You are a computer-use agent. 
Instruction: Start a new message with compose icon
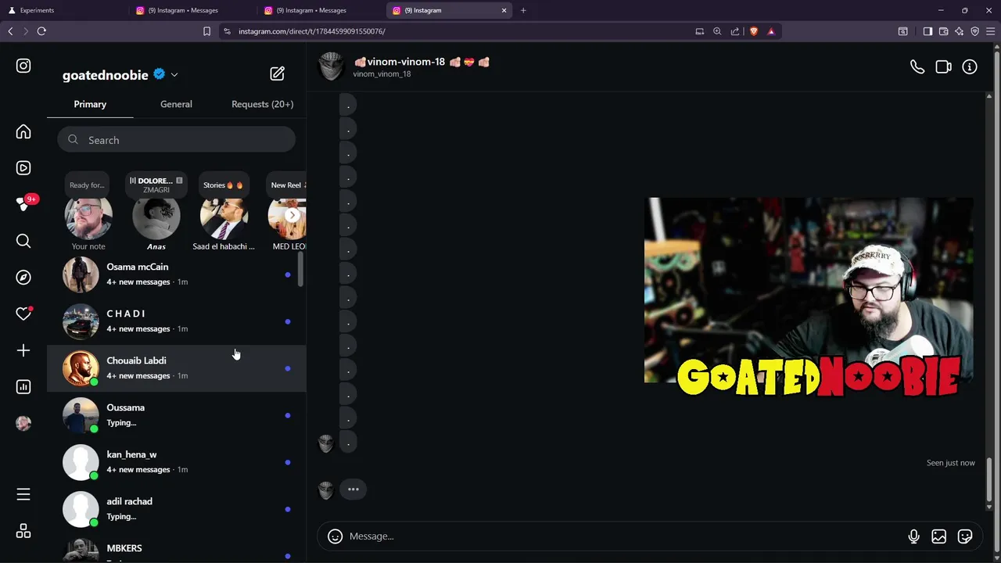point(278,74)
